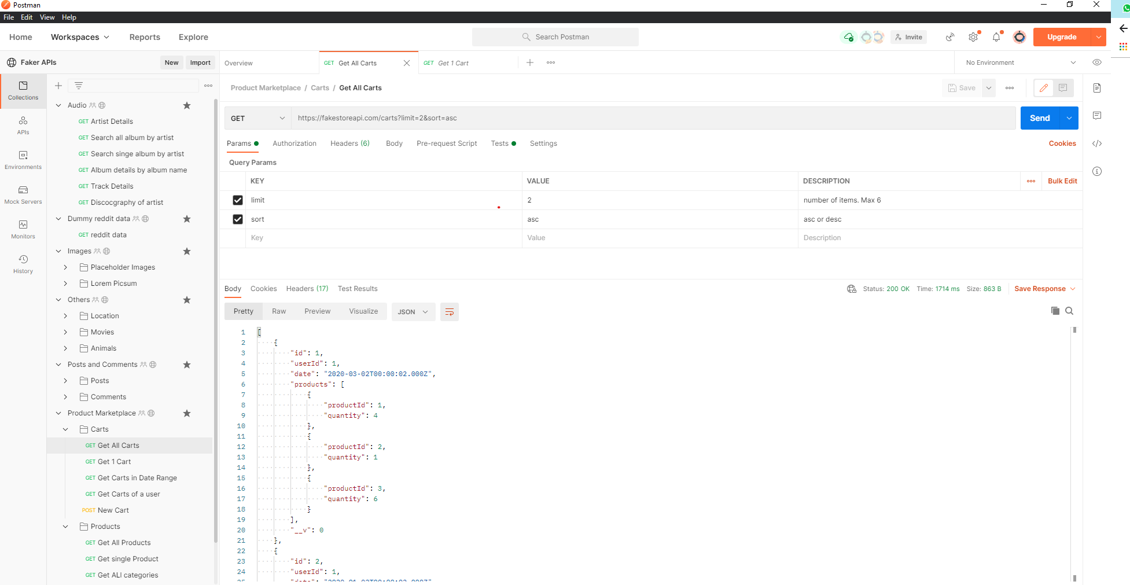
Task: Open collections sidebar more options menu
Action: (208, 86)
